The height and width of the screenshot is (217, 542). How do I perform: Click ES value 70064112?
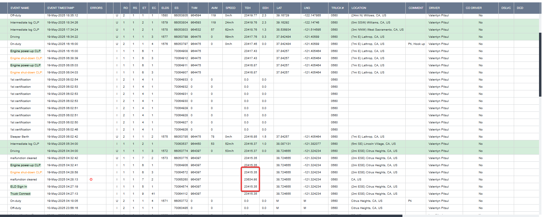click(x=181, y=194)
